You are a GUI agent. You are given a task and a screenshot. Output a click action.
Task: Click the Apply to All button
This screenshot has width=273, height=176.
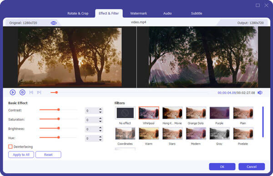pyautogui.click(x=21, y=155)
